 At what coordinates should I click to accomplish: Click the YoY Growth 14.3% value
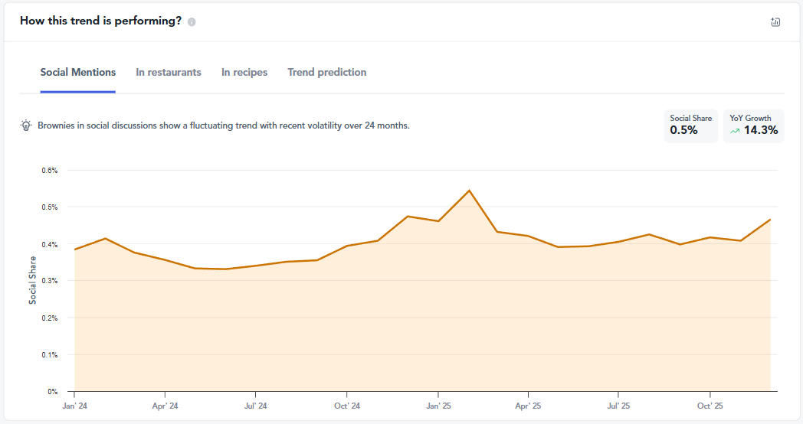pyautogui.click(x=760, y=131)
